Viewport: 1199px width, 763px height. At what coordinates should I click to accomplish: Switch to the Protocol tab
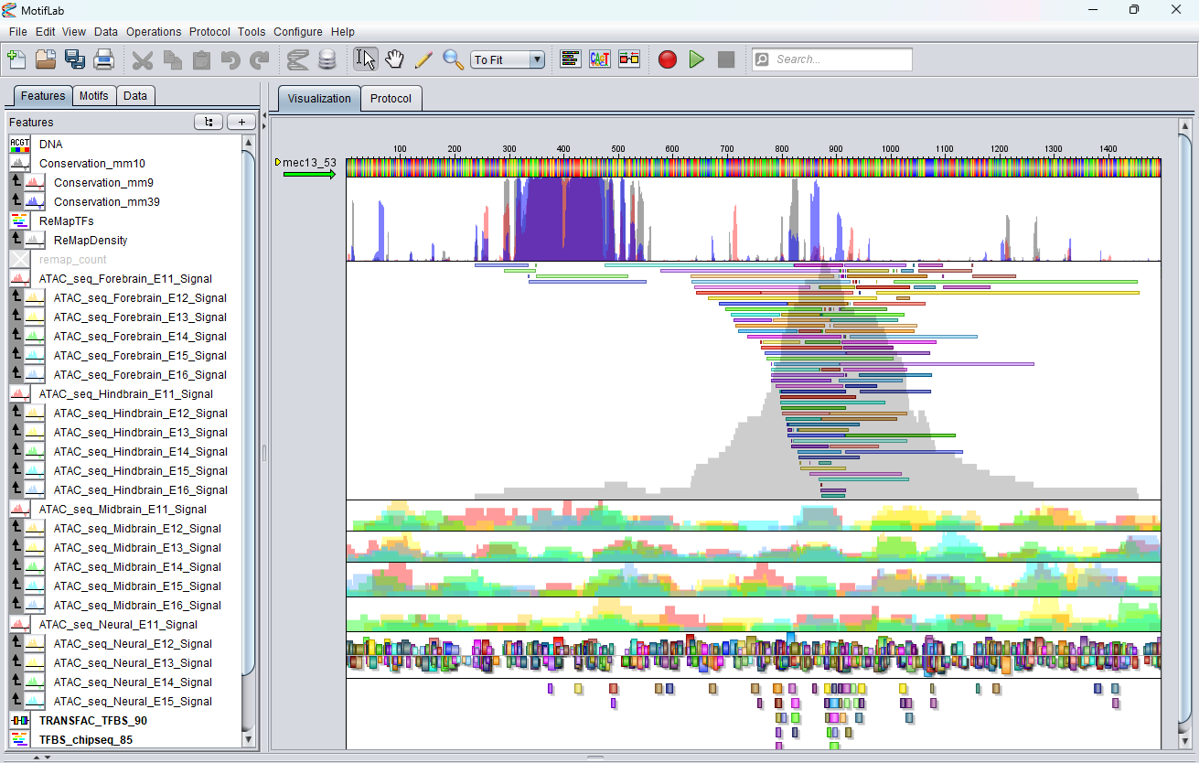391,99
